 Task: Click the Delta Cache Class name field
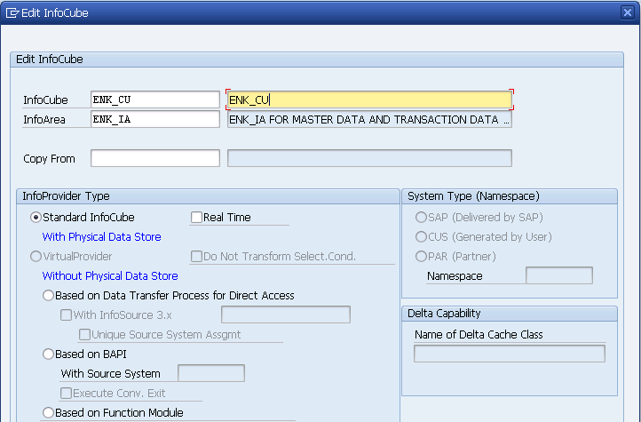pyautogui.click(x=510, y=354)
